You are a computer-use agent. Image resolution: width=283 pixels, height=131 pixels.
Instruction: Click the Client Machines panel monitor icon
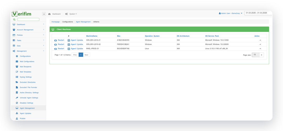click(53, 29)
